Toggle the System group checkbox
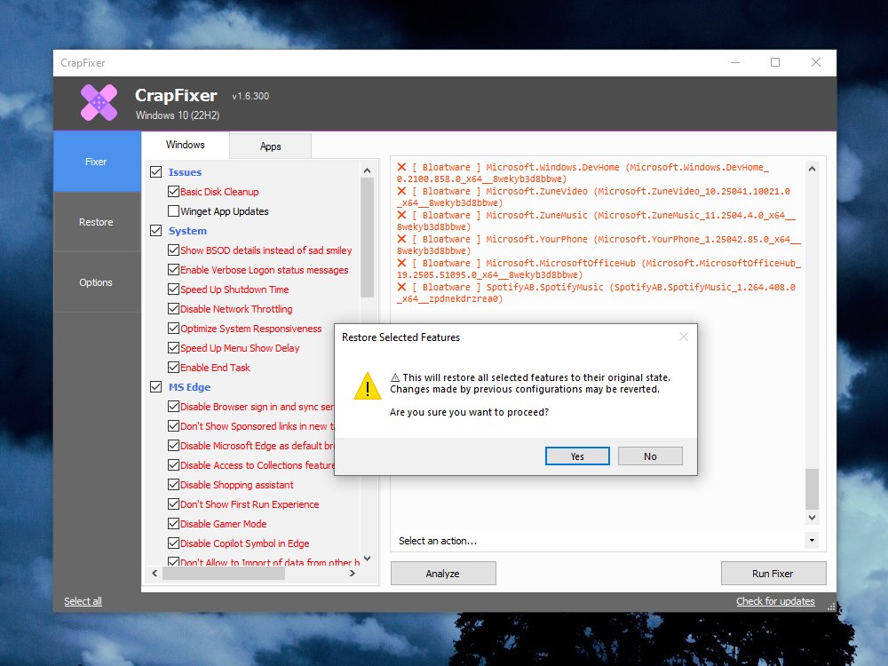Screen dimensions: 888x666 [x=155, y=231]
